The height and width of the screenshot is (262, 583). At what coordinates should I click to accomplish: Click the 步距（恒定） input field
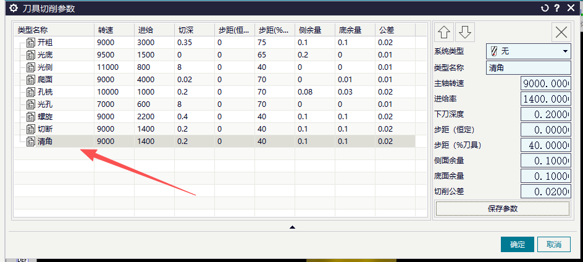point(545,130)
